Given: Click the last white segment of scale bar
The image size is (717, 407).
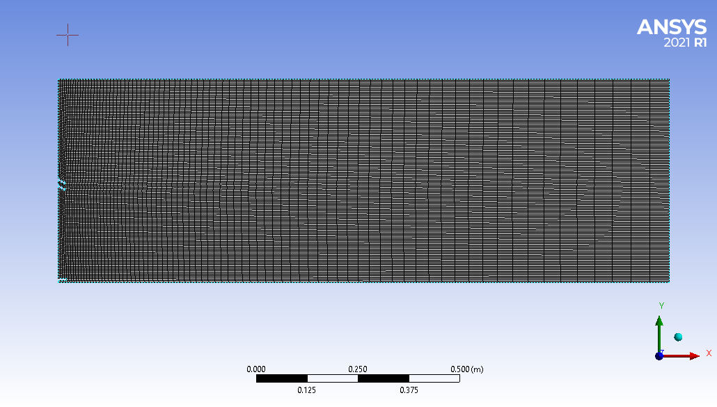Looking at the screenshot, I should (x=434, y=378).
